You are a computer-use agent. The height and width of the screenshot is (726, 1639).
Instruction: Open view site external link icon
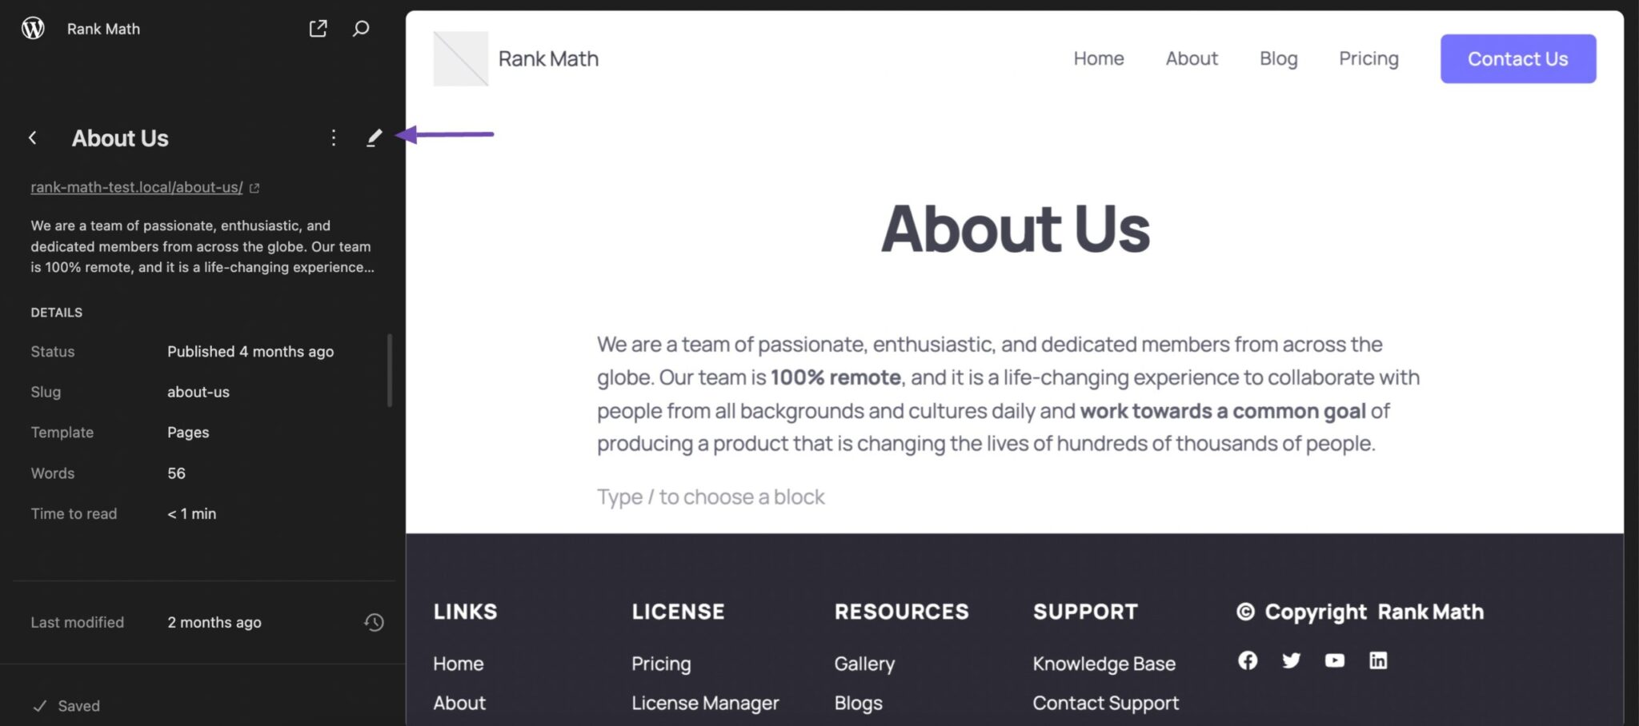(x=318, y=29)
